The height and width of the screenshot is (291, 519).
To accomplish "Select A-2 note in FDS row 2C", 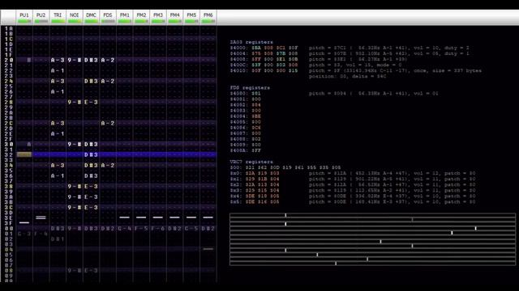I will (108, 123).
